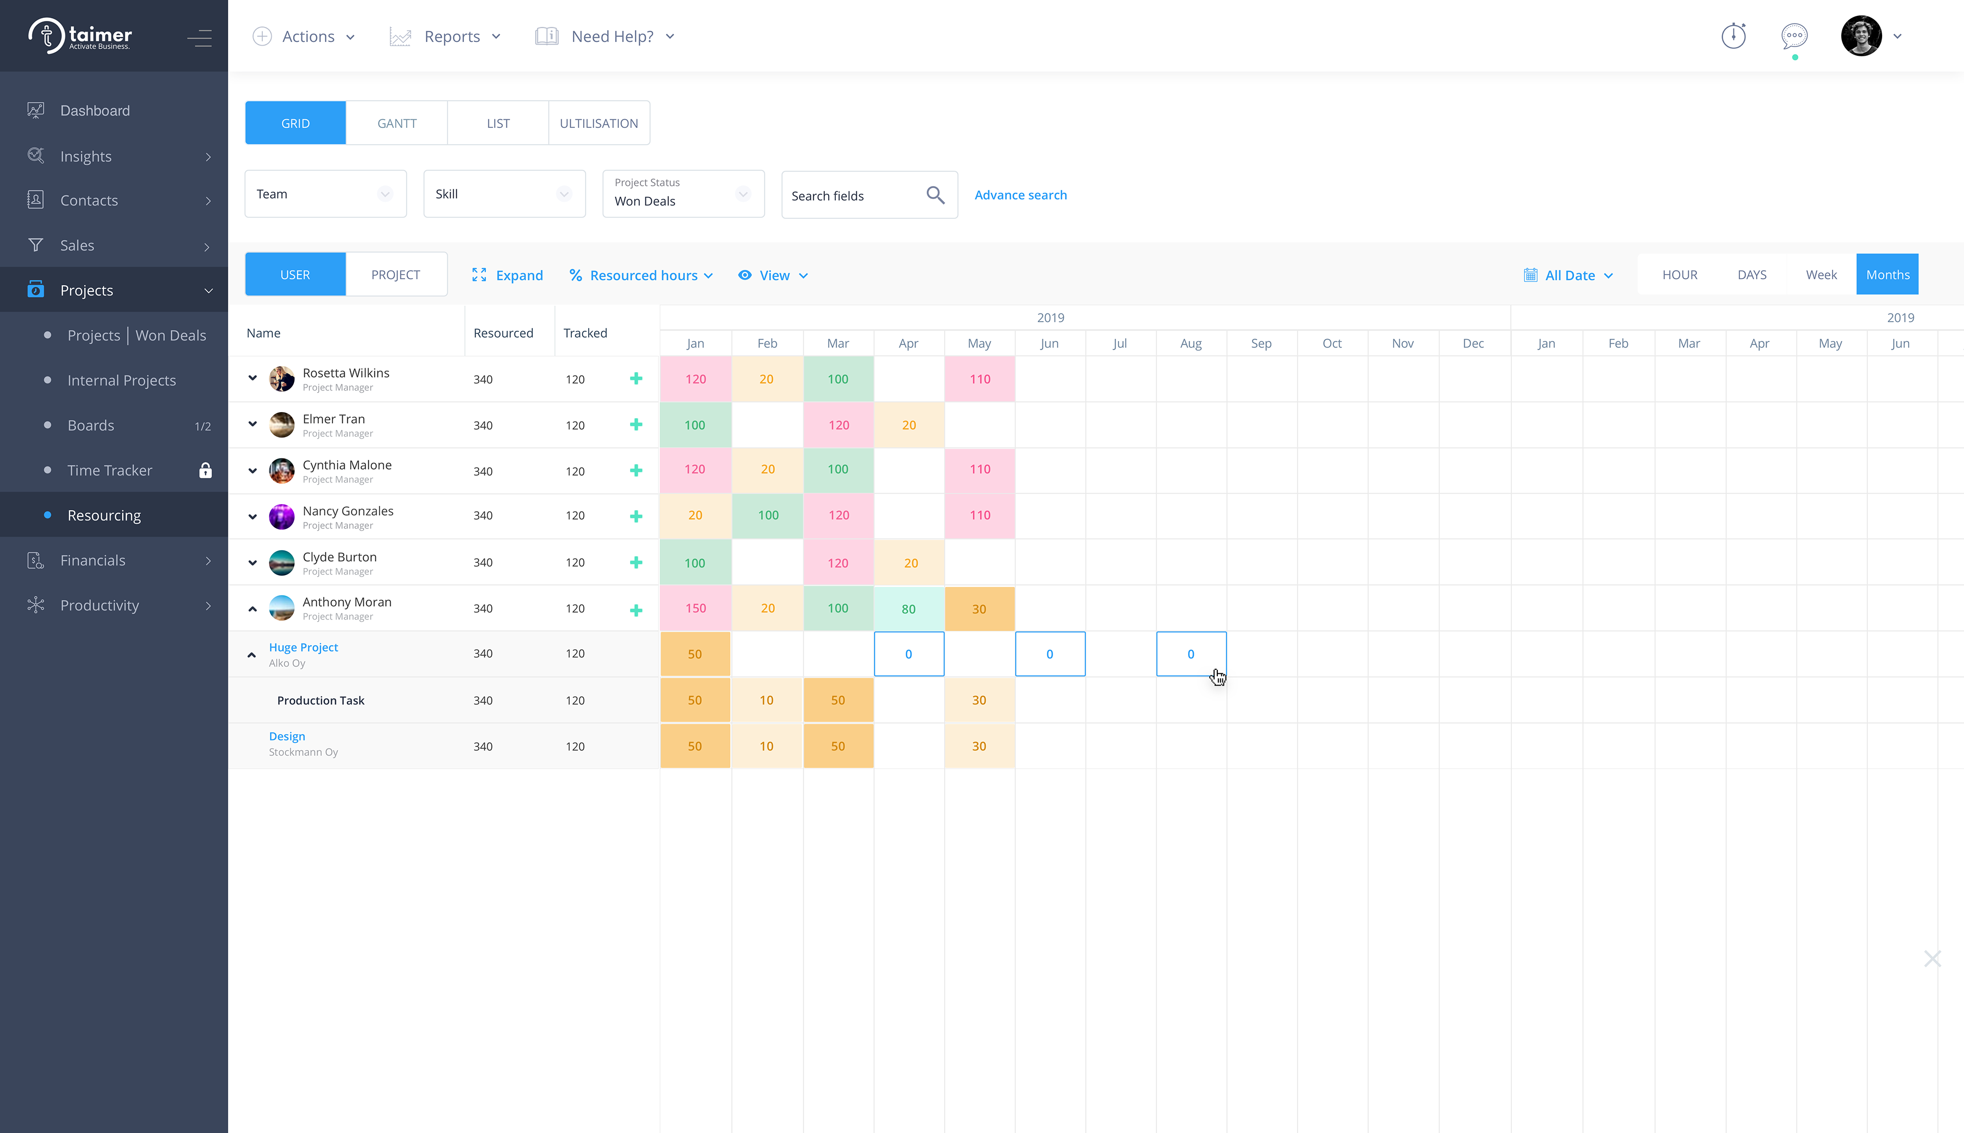Click the Search fields input
Viewport: 1964px width, 1133px height.
click(869, 194)
